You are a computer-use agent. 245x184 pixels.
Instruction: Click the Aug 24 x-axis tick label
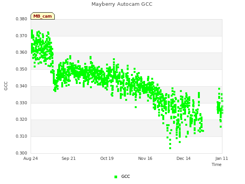tap(31, 158)
